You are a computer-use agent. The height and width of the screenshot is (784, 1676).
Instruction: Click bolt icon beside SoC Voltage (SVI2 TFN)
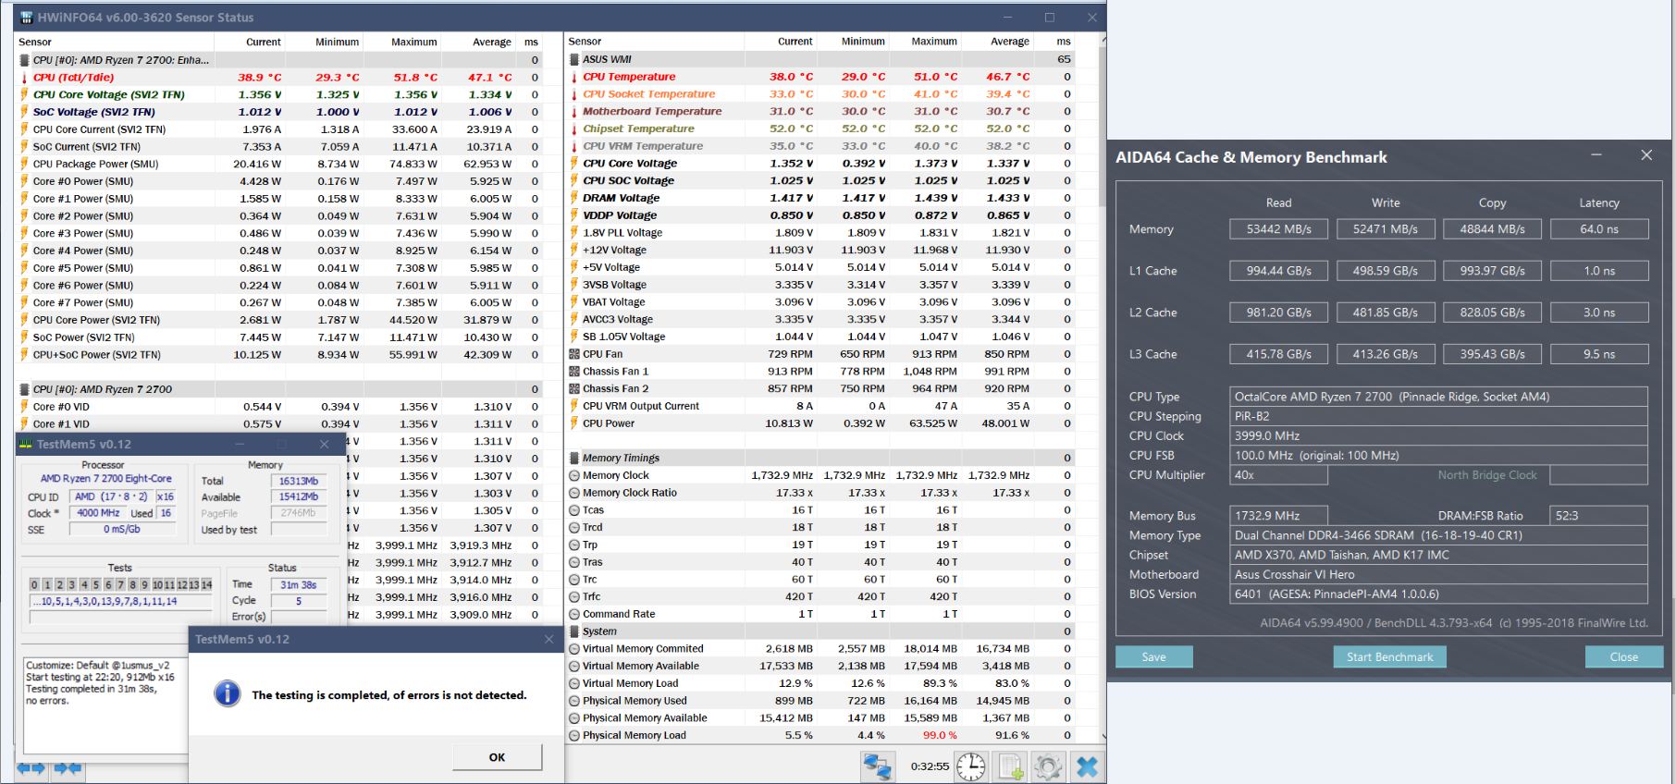(x=25, y=112)
